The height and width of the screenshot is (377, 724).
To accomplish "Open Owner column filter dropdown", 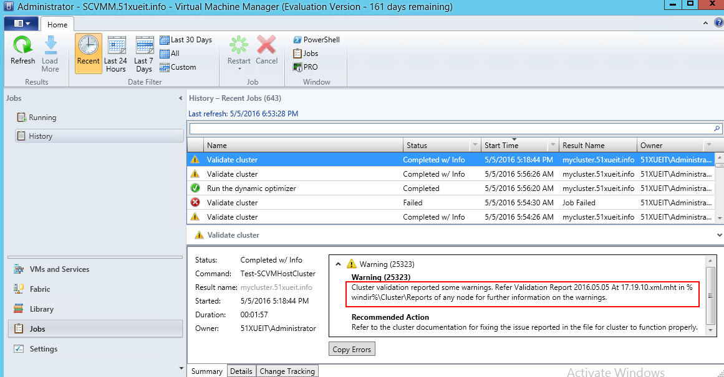I will tap(709, 145).
